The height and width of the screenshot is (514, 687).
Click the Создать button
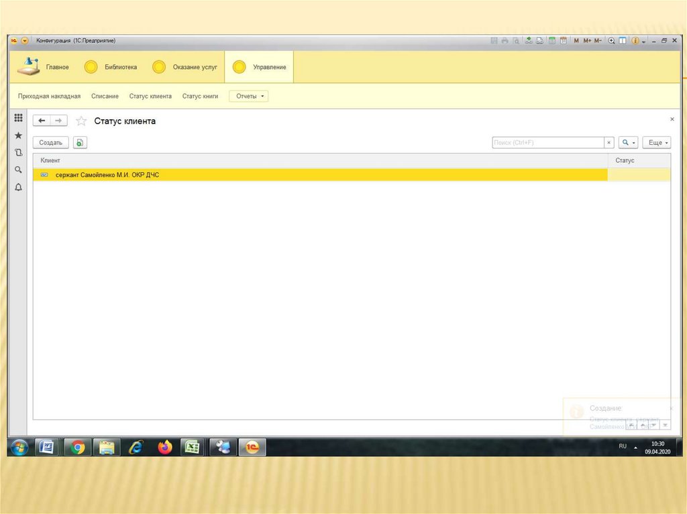point(51,143)
